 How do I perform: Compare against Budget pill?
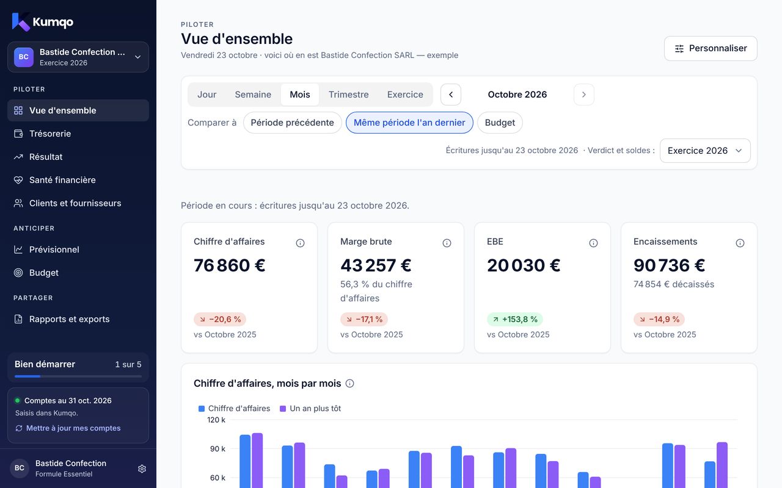[x=500, y=123]
